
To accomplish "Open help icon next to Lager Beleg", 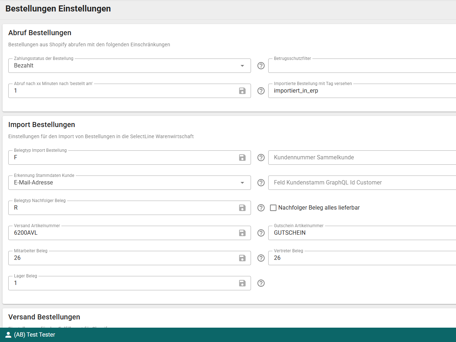I will coord(261,283).
